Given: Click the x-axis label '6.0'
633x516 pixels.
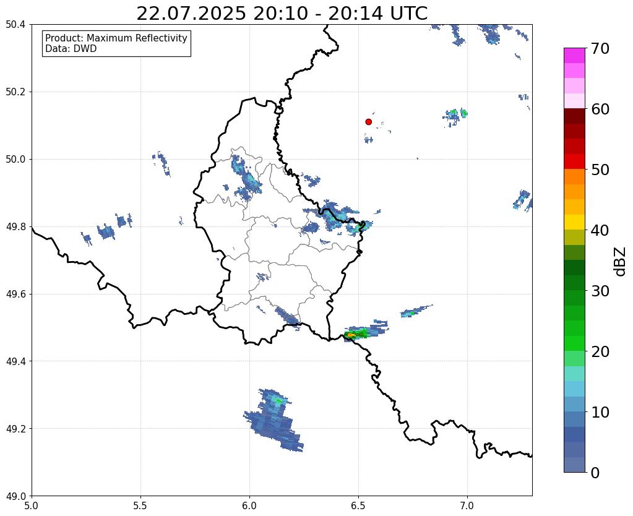Looking at the screenshot, I should (249, 505).
